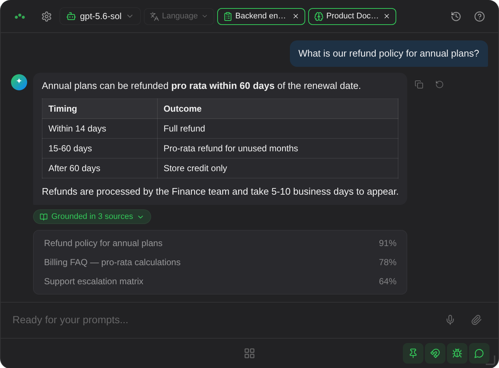This screenshot has width=499, height=368.
Task: Click the Within 14 days cell
Action: [100, 129]
